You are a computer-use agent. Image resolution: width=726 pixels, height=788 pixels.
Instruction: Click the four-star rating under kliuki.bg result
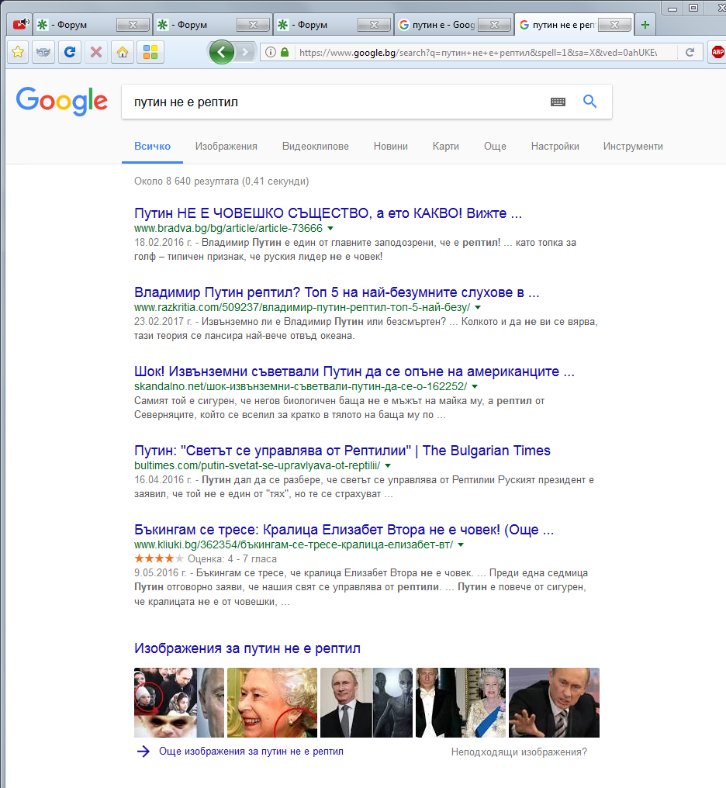click(159, 559)
